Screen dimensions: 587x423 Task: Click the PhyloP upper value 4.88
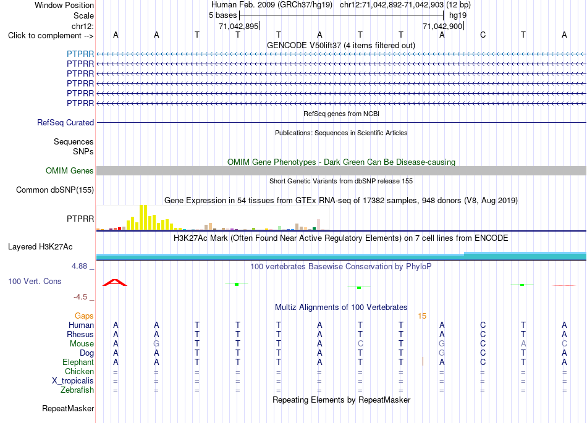coord(79,266)
